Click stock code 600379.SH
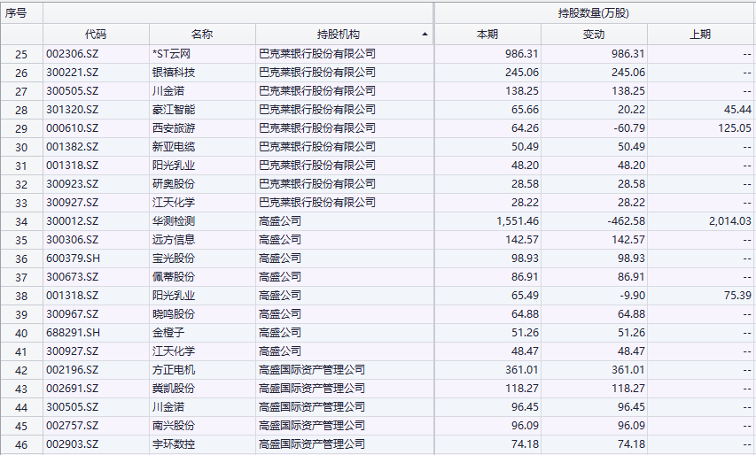Screen dimensions: 756x455 (74, 258)
